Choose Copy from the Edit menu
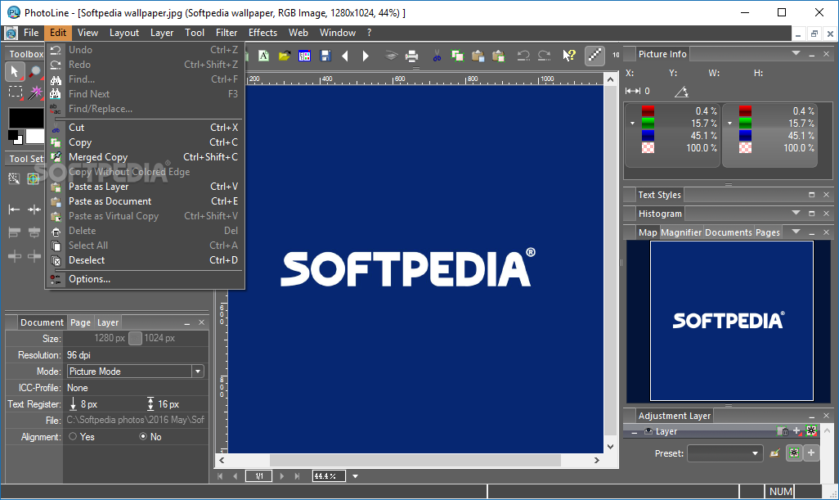The height and width of the screenshot is (500, 839). click(x=145, y=142)
